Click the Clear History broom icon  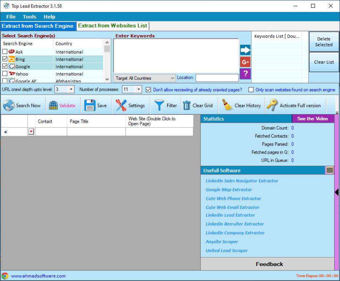click(x=227, y=105)
